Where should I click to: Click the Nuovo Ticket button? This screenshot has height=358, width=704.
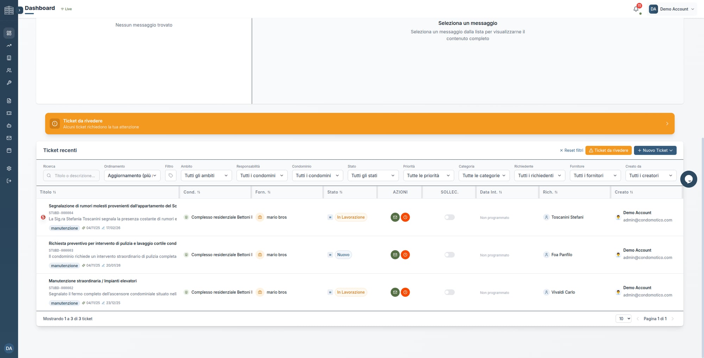[655, 150]
